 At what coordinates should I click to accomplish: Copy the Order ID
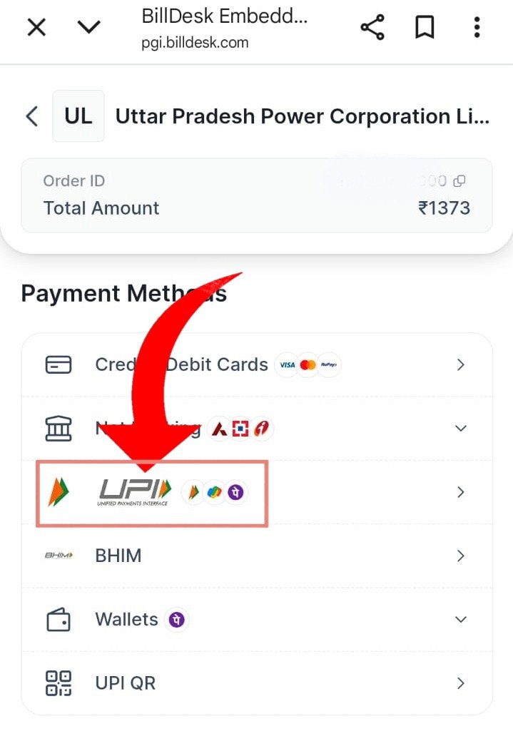(x=460, y=181)
